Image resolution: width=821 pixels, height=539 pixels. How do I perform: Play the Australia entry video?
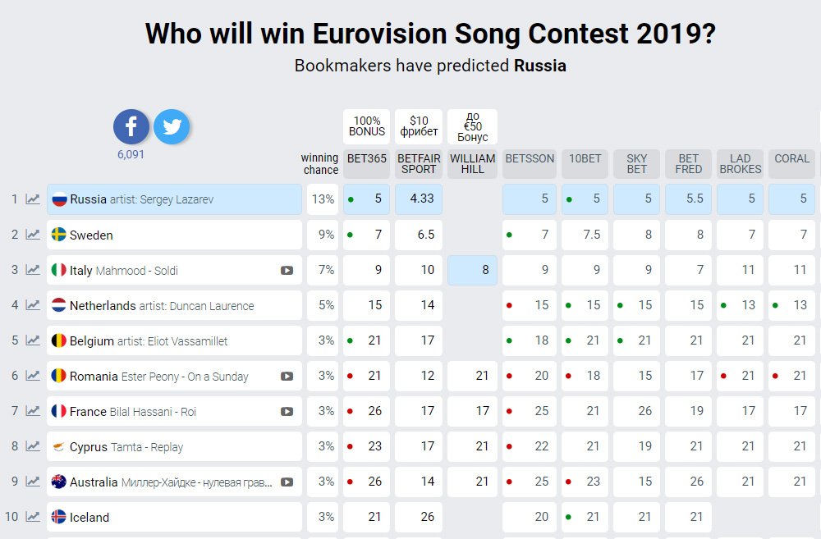pyautogui.click(x=287, y=482)
